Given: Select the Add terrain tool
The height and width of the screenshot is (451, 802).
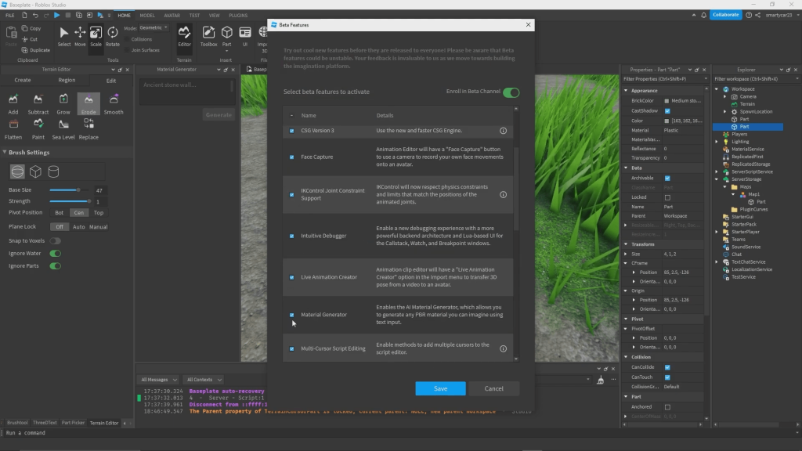Looking at the screenshot, I should point(13,104).
